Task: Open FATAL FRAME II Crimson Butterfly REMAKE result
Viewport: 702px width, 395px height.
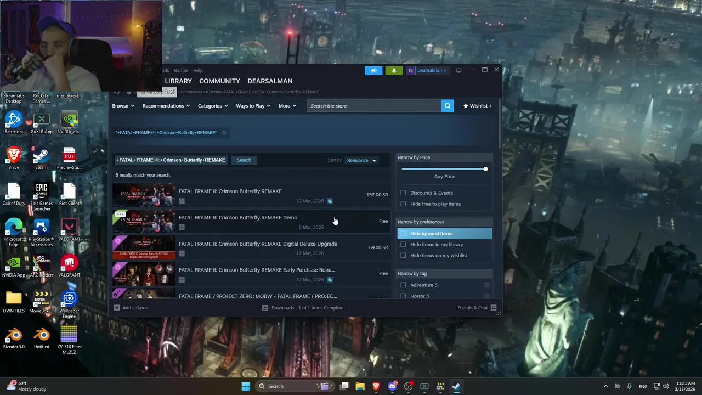Action: tap(251, 195)
